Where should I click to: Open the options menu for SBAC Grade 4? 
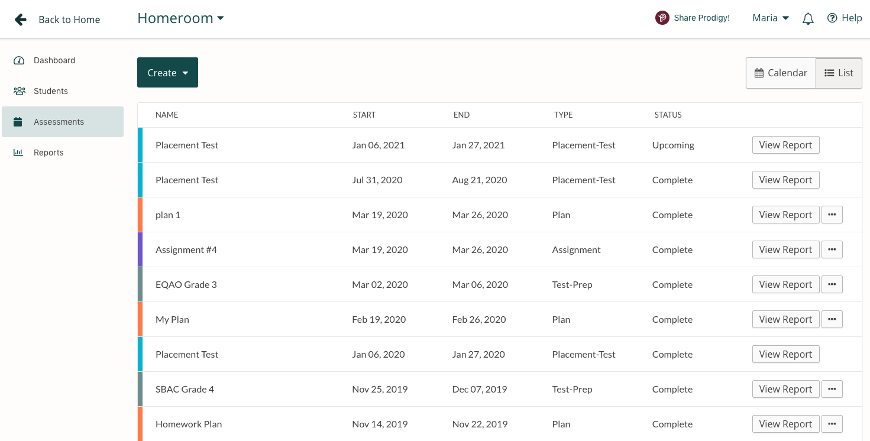(x=832, y=389)
